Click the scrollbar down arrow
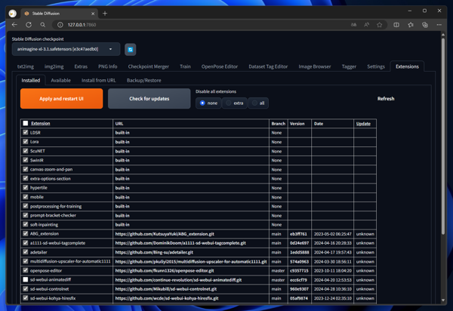 [x=443, y=300]
